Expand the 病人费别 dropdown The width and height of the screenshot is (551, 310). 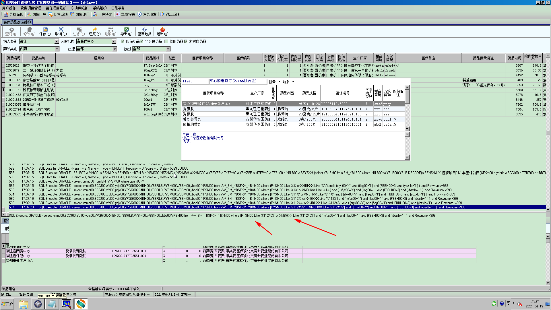(x=57, y=41)
